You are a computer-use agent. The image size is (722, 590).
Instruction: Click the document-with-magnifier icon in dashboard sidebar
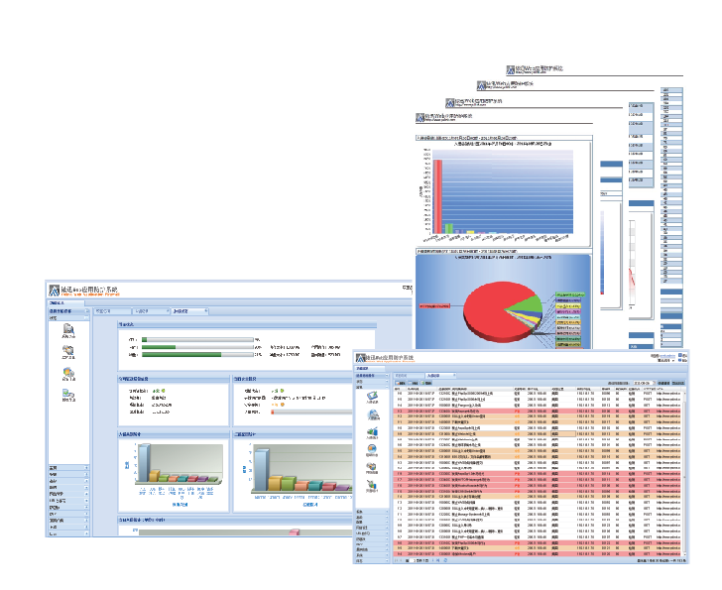click(x=67, y=329)
